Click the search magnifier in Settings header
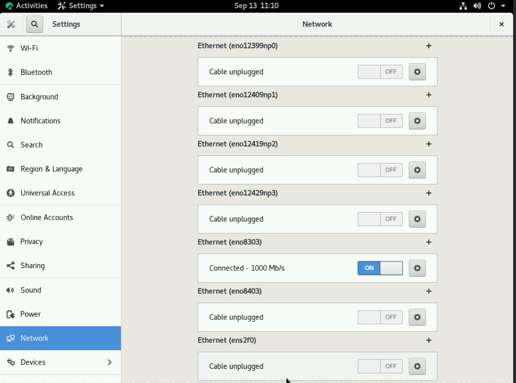Screen dimensions: 516x383 [34, 24]
